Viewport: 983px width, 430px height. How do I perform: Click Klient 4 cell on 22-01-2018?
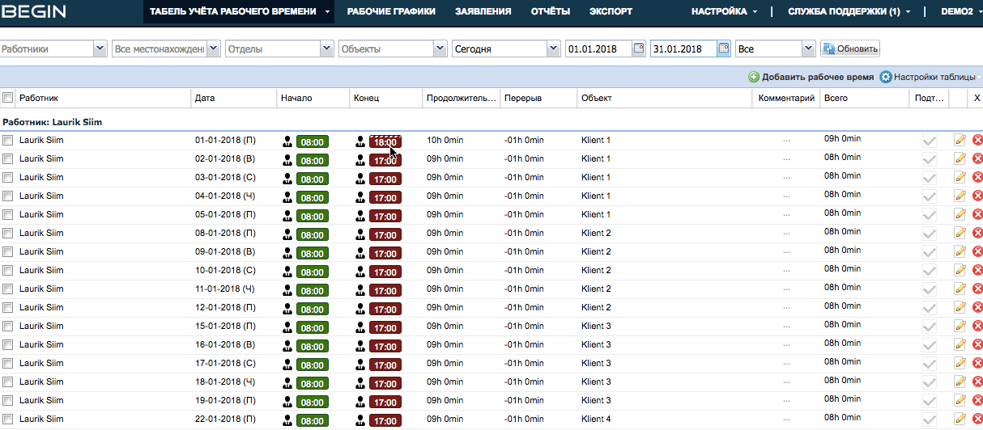pos(596,419)
